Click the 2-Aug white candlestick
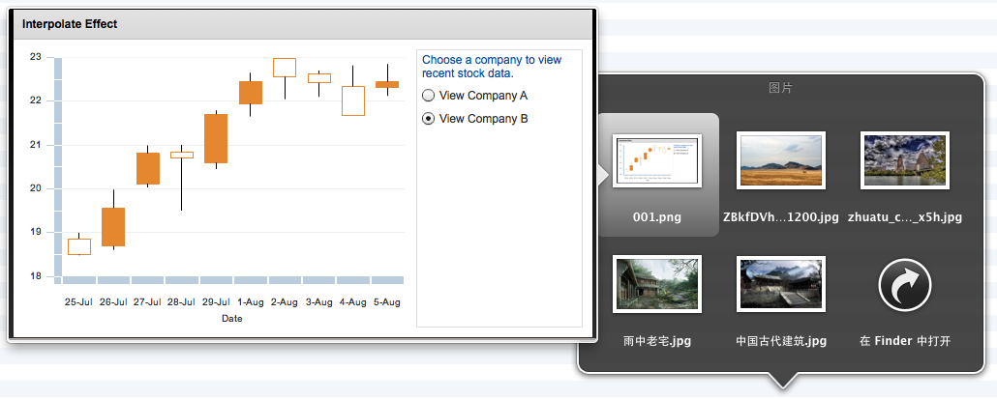The image size is (997, 399). tap(285, 68)
